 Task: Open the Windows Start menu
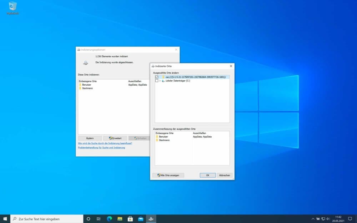pyautogui.click(x=5, y=219)
